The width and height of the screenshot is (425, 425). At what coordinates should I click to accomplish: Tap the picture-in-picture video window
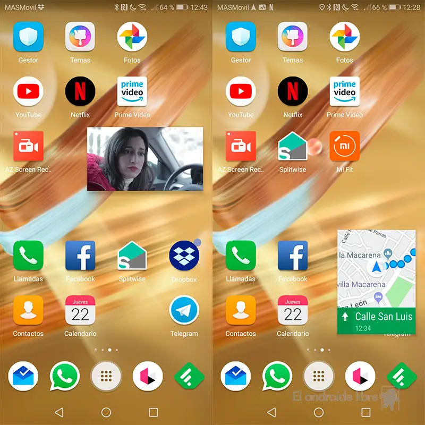coord(145,159)
